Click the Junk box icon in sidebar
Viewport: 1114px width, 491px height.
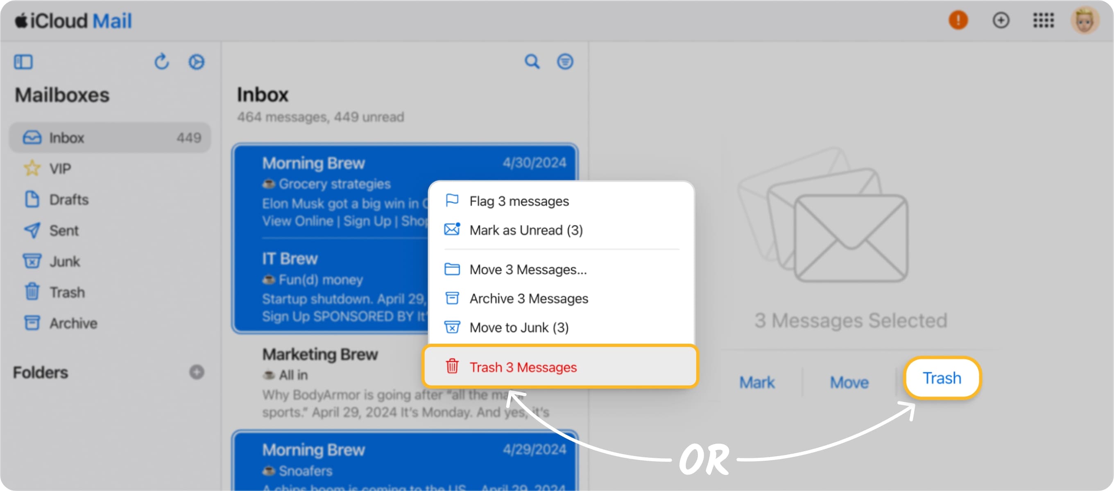pyautogui.click(x=32, y=261)
